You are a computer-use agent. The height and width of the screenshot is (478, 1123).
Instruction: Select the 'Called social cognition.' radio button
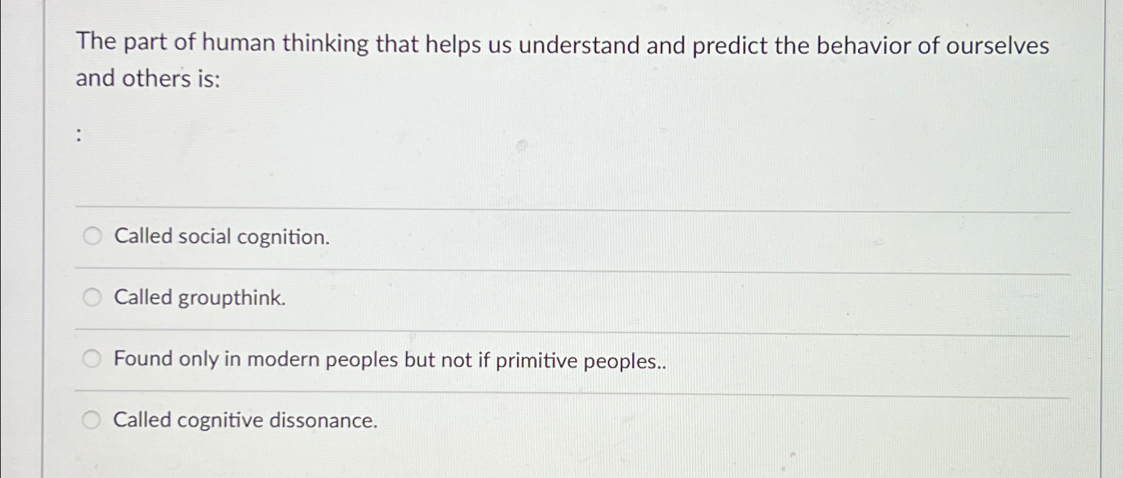tap(92, 236)
